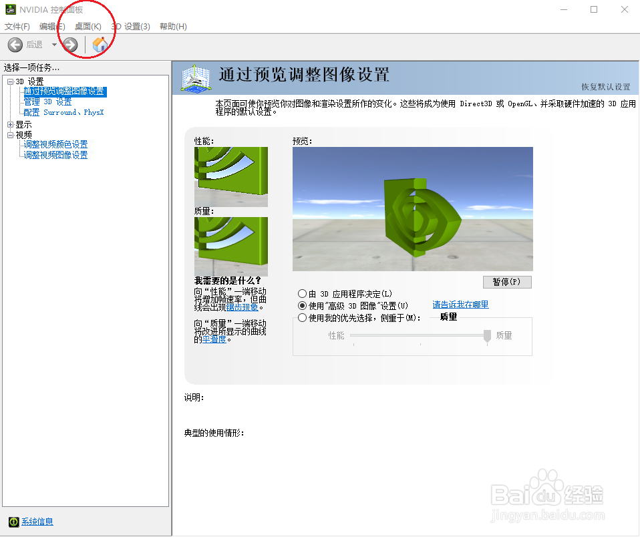Open the 3D 设置(3) menu
640x537 pixels.
[130, 27]
